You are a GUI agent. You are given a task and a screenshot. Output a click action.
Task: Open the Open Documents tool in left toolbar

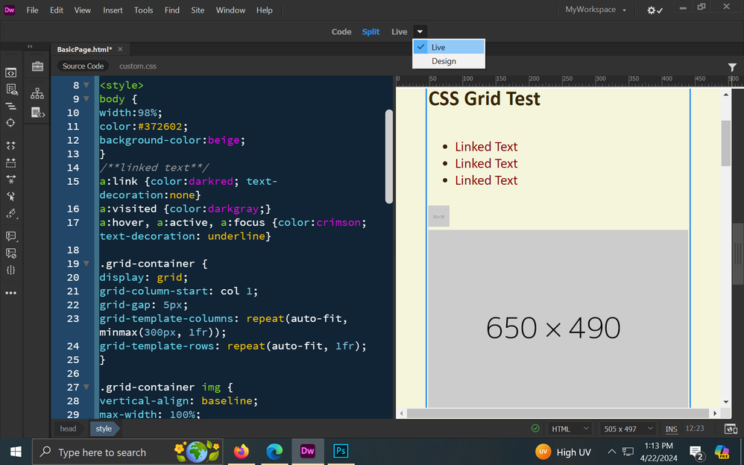(10, 72)
